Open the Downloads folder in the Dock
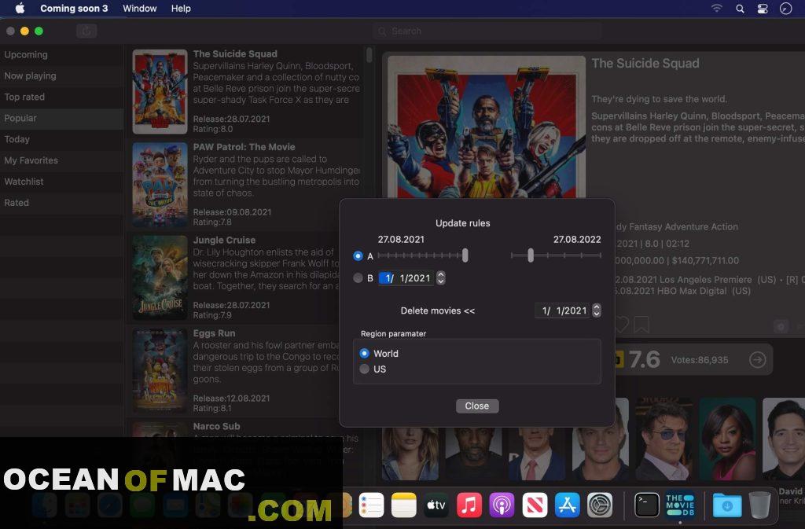The height and width of the screenshot is (529, 805). tap(727, 505)
